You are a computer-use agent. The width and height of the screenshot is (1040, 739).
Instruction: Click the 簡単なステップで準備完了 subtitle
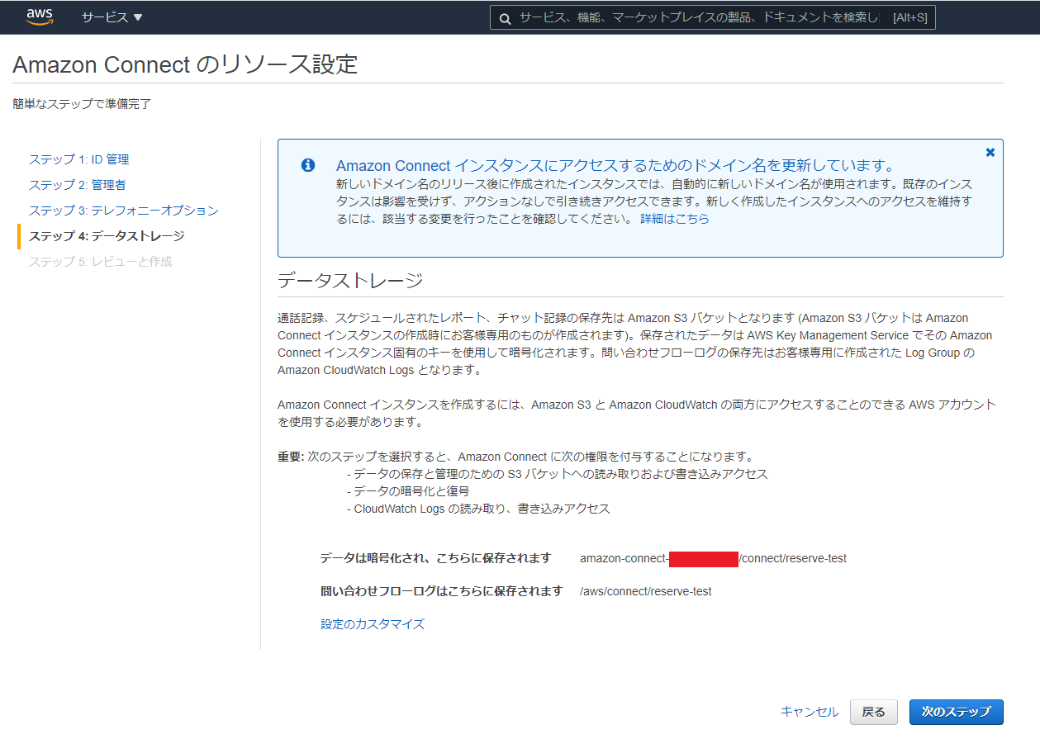click(x=82, y=104)
